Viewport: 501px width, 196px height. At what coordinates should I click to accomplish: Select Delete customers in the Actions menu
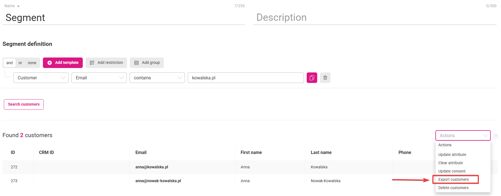453,188
